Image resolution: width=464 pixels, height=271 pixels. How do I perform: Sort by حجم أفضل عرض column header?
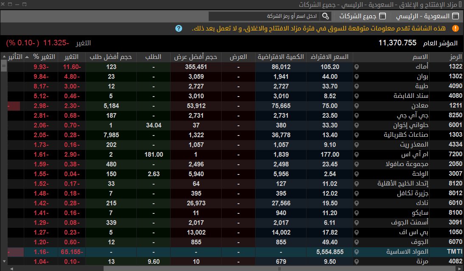pyautogui.click(x=196, y=57)
